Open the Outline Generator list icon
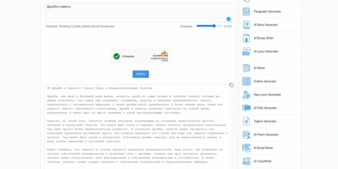Image resolution: width=338 pixels, height=169 pixels. tap(246, 81)
